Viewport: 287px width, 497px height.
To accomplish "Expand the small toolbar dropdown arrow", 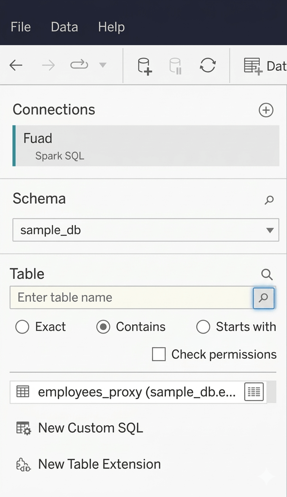I will [103, 66].
